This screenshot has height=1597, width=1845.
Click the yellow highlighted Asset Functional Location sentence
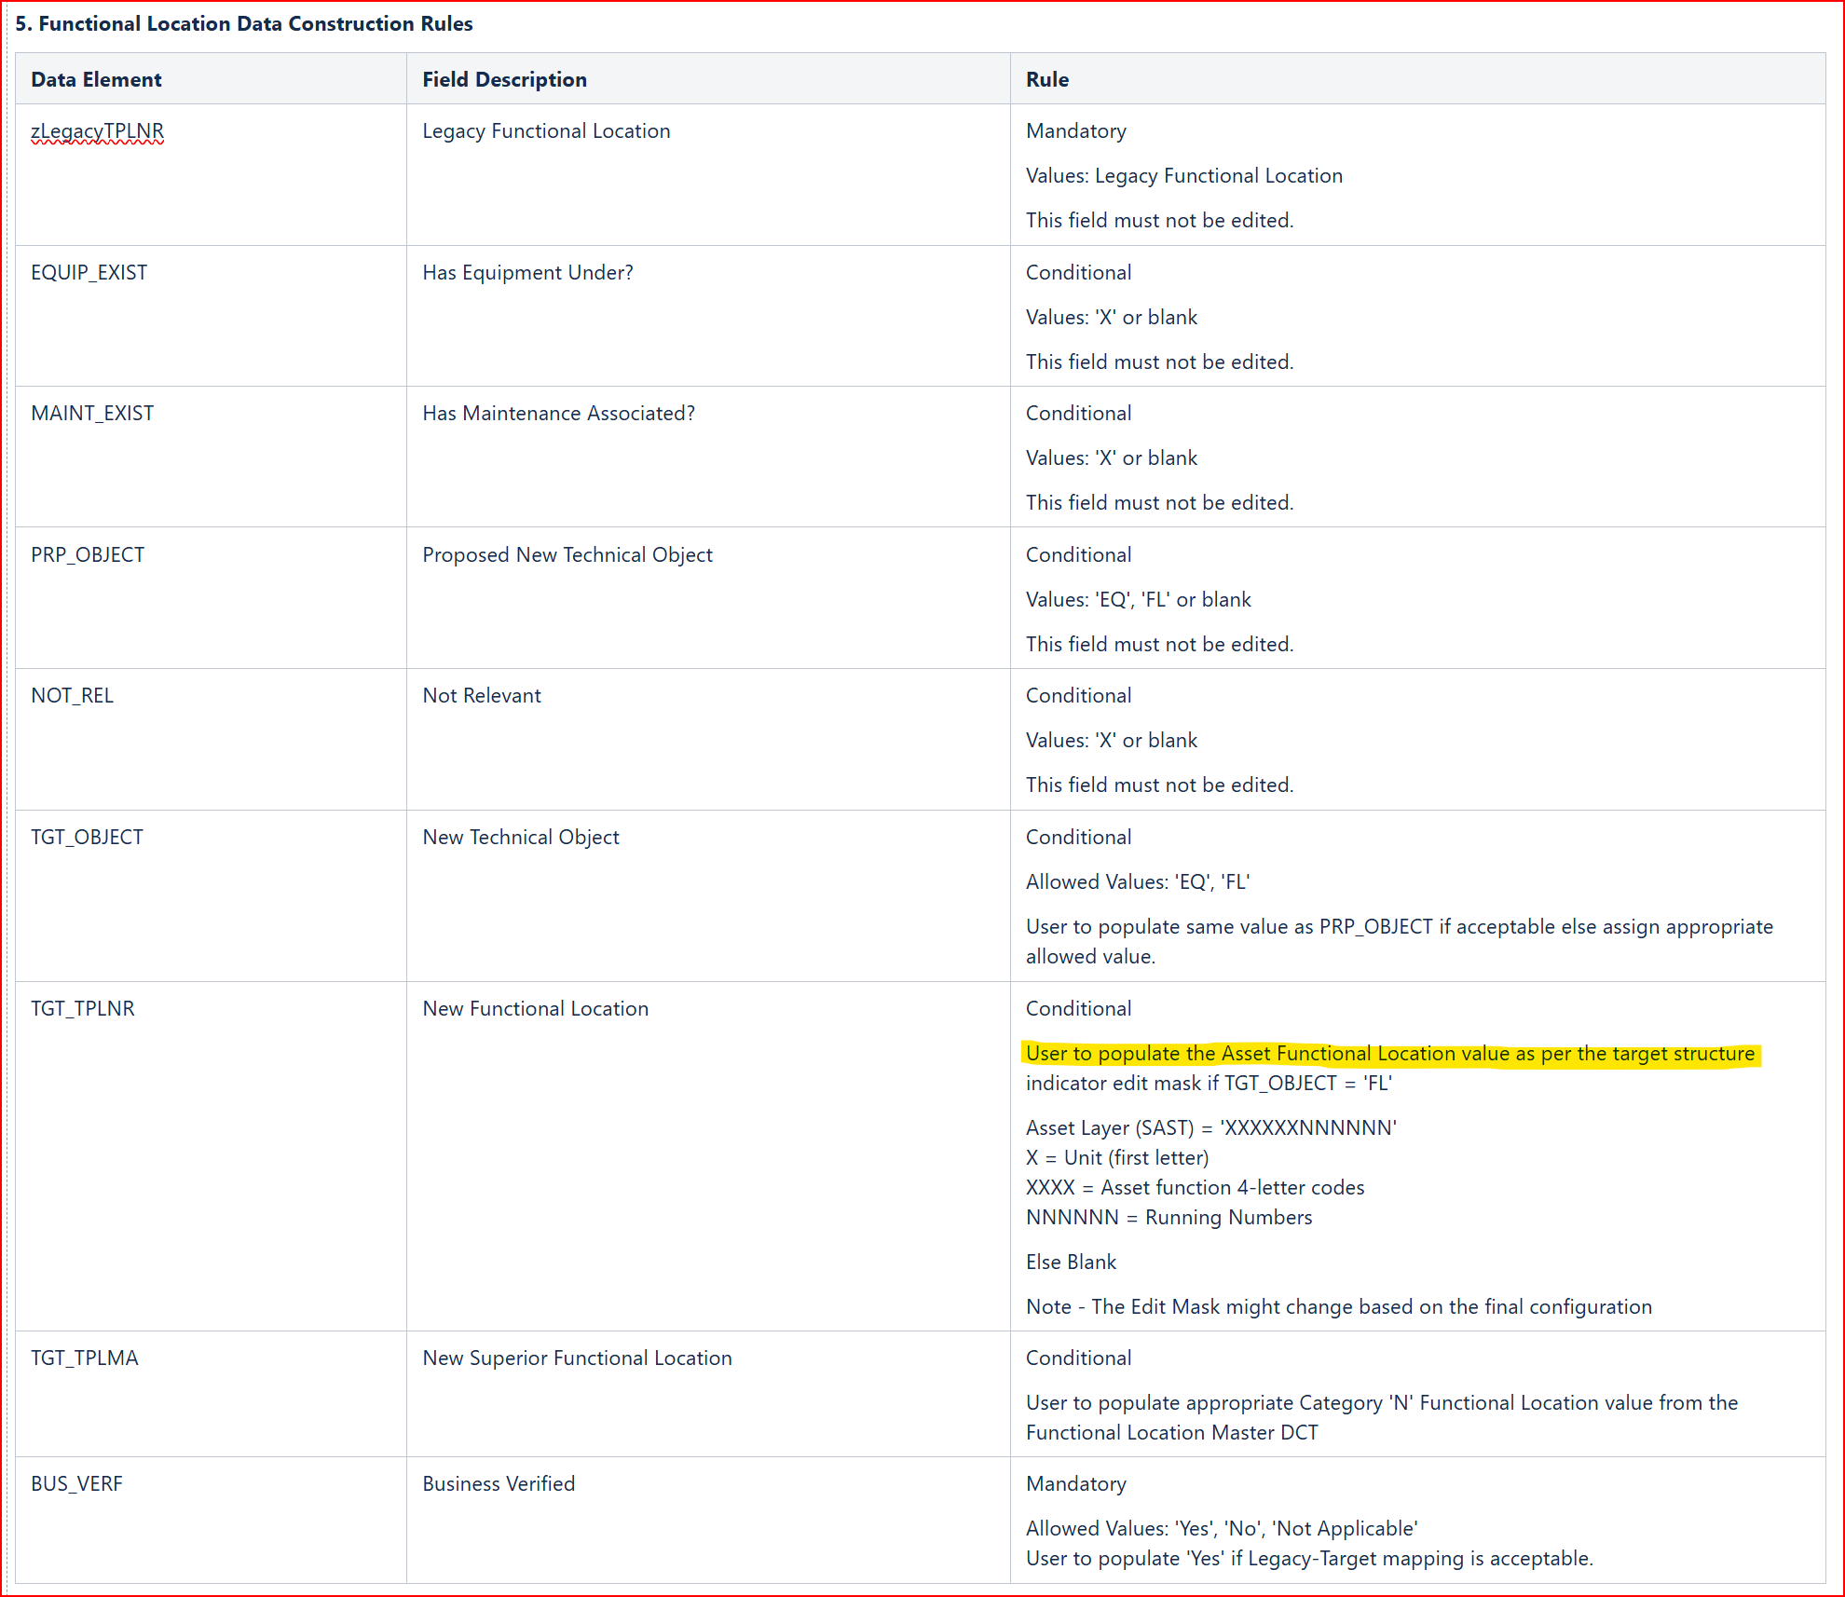1389,1054
